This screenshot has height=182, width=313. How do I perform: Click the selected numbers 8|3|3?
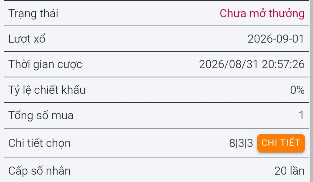(241, 143)
